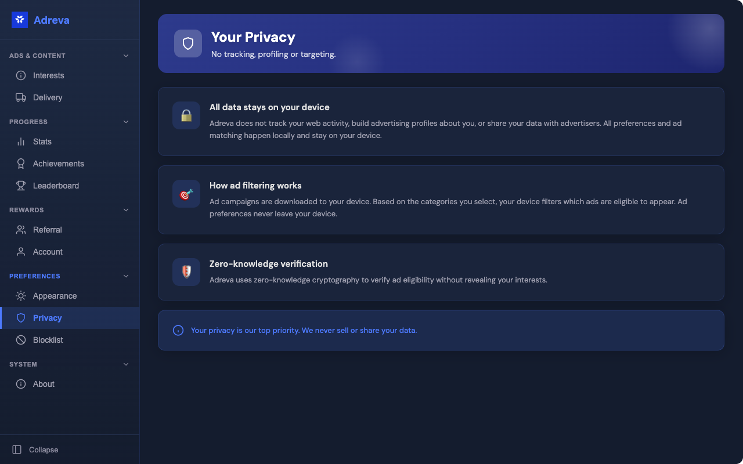Open the Interests page
The width and height of the screenshot is (743, 464).
coord(49,75)
